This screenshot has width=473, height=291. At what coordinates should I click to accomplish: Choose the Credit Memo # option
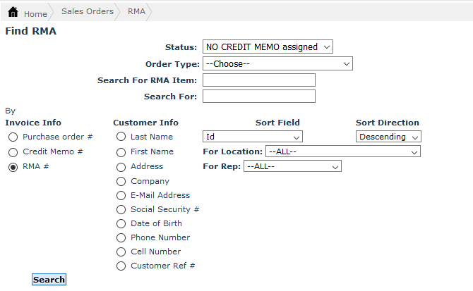(x=13, y=152)
